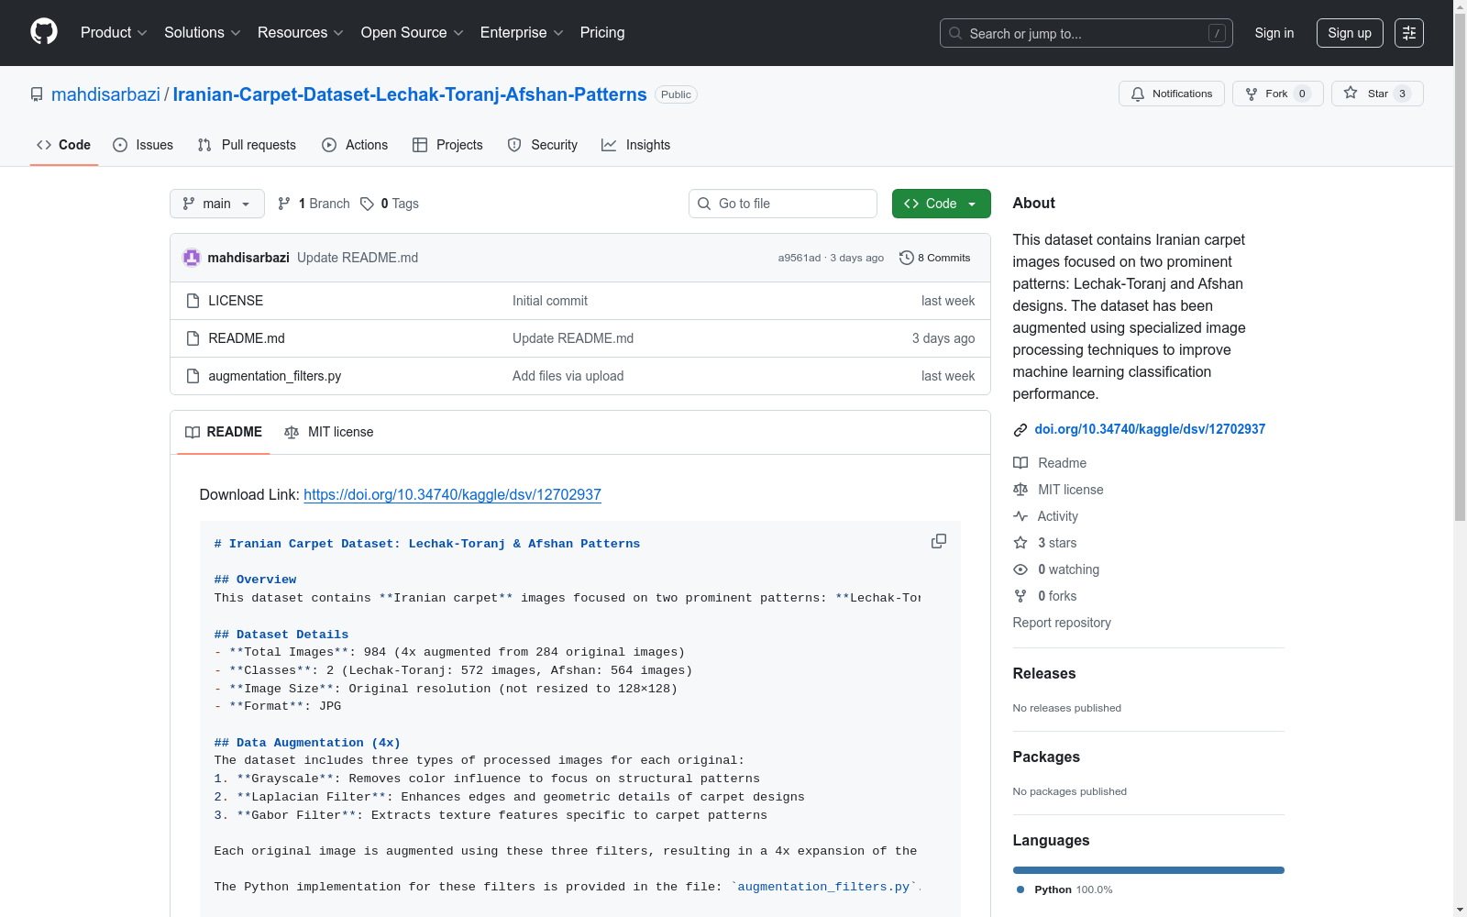1467x917 pixels.
Task: Open the mahdisarbazi owner link
Action: coord(106,94)
